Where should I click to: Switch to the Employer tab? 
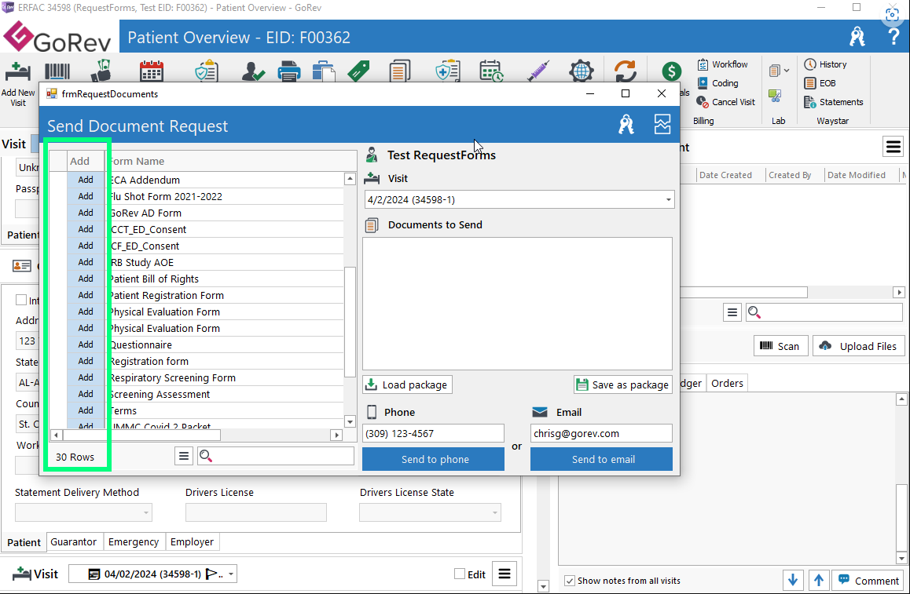coord(192,542)
